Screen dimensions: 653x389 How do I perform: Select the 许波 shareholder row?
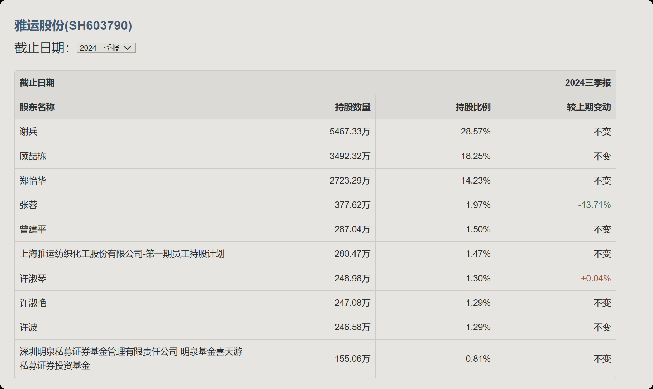[29, 327]
